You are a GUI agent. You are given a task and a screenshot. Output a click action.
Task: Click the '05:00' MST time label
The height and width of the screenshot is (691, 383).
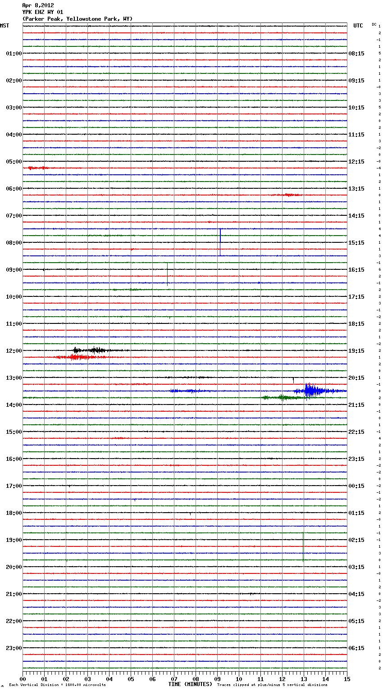[x=14, y=162]
